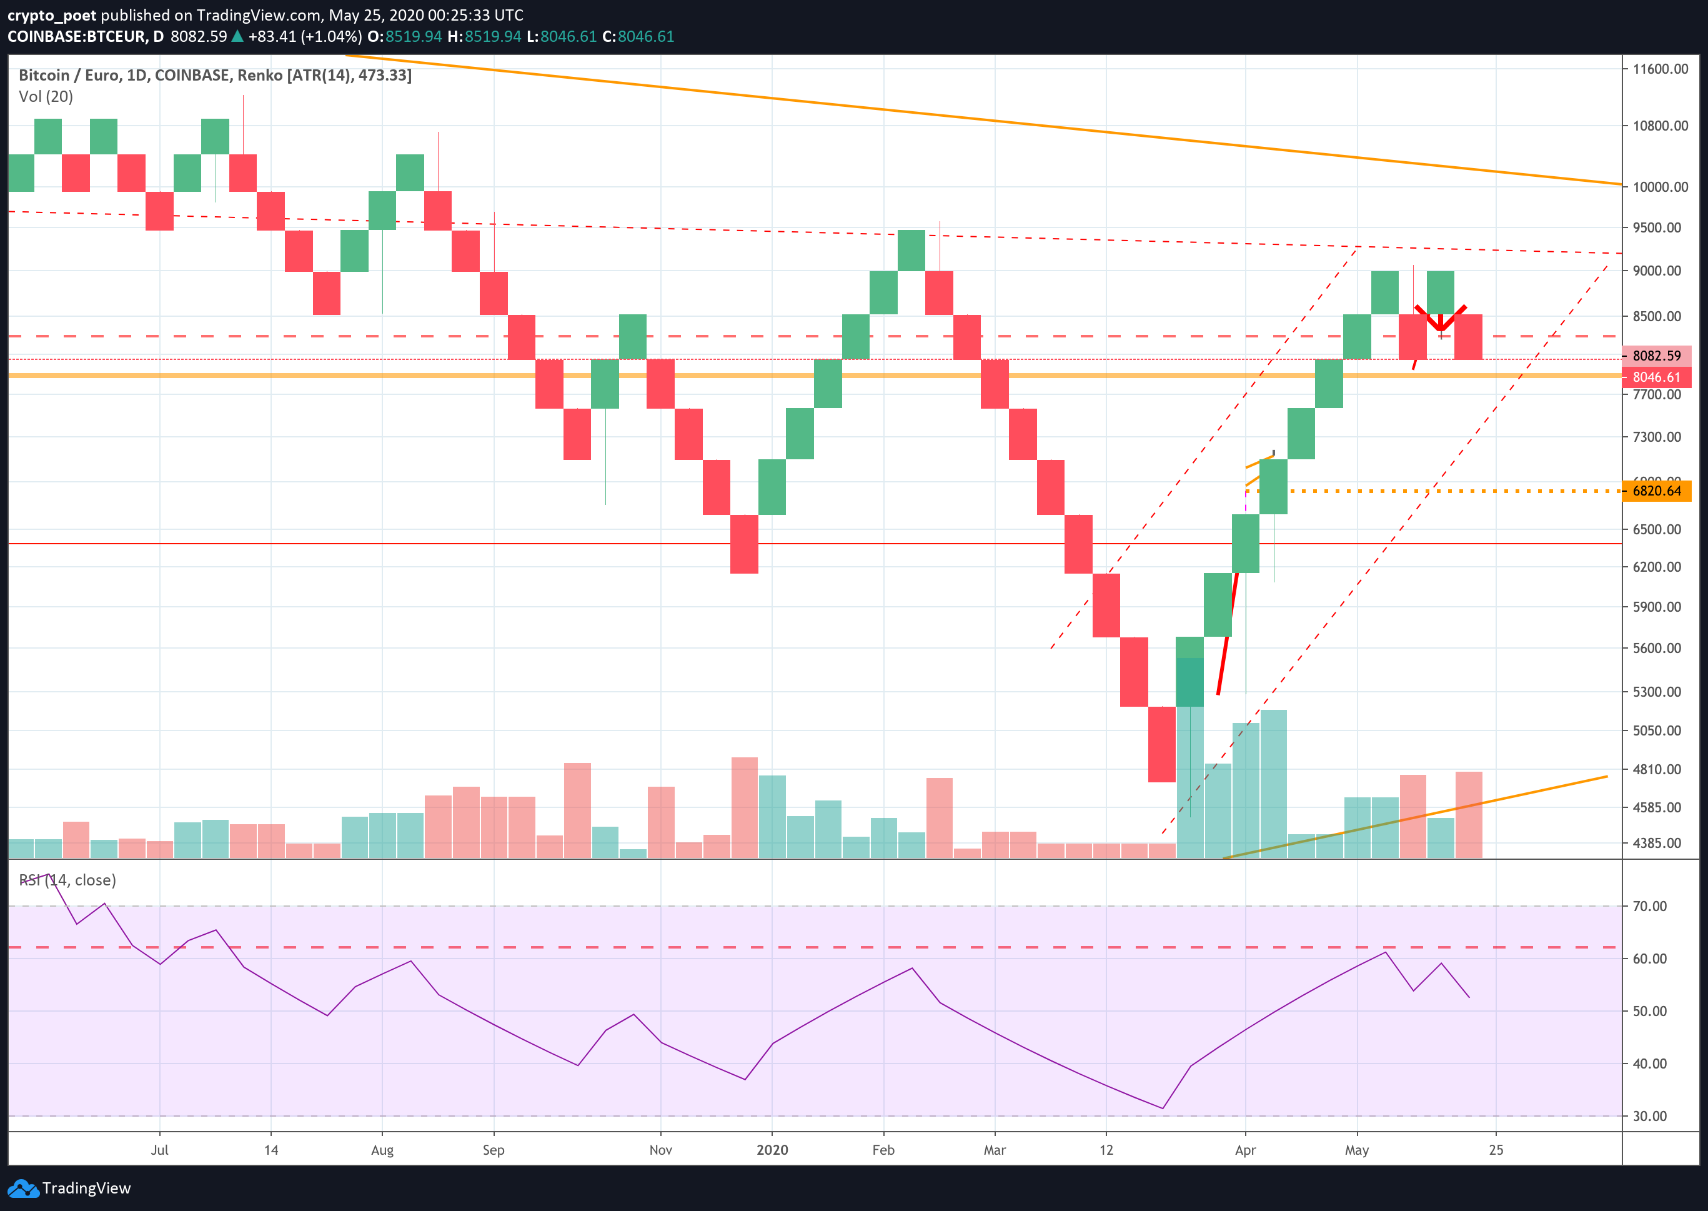Screen dimensions: 1708x1211
Task: Click the 8500.00 price axis value
Action: (1657, 316)
